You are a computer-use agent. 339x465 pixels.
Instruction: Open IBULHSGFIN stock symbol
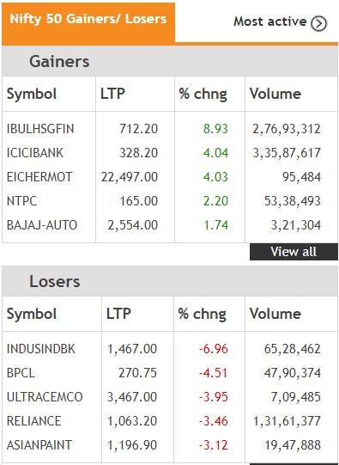coord(40,129)
